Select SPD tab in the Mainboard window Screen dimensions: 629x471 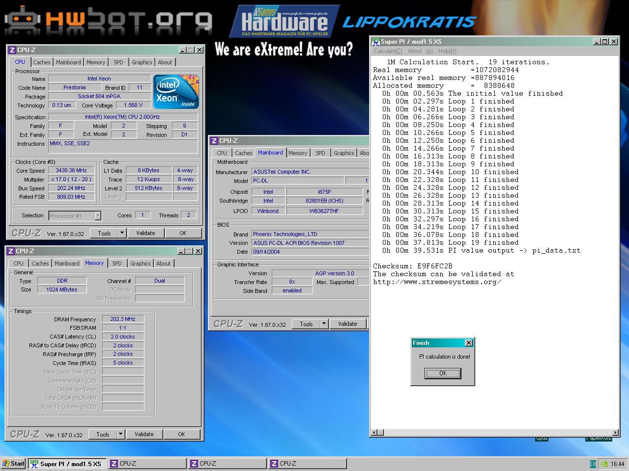(320, 153)
